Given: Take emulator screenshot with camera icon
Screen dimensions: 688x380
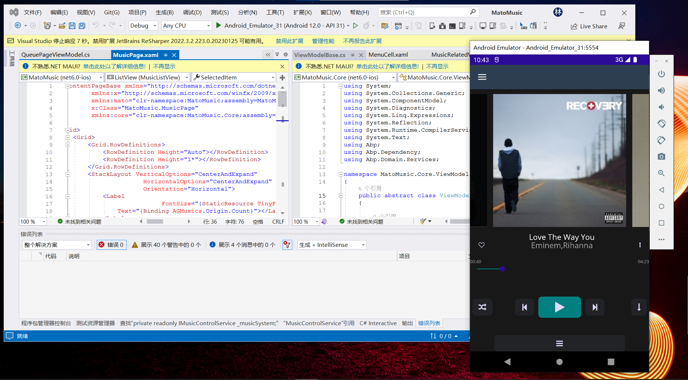Looking at the screenshot, I should pyautogui.click(x=661, y=157).
